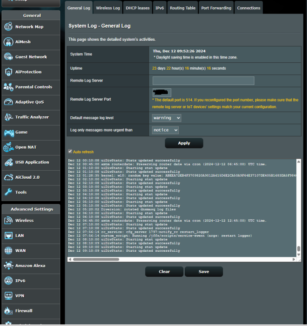Click the Remote Log Server input field
Image resolution: width=307 pixels, height=326 pixels.
pyautogui.click(x=203, y=81)
